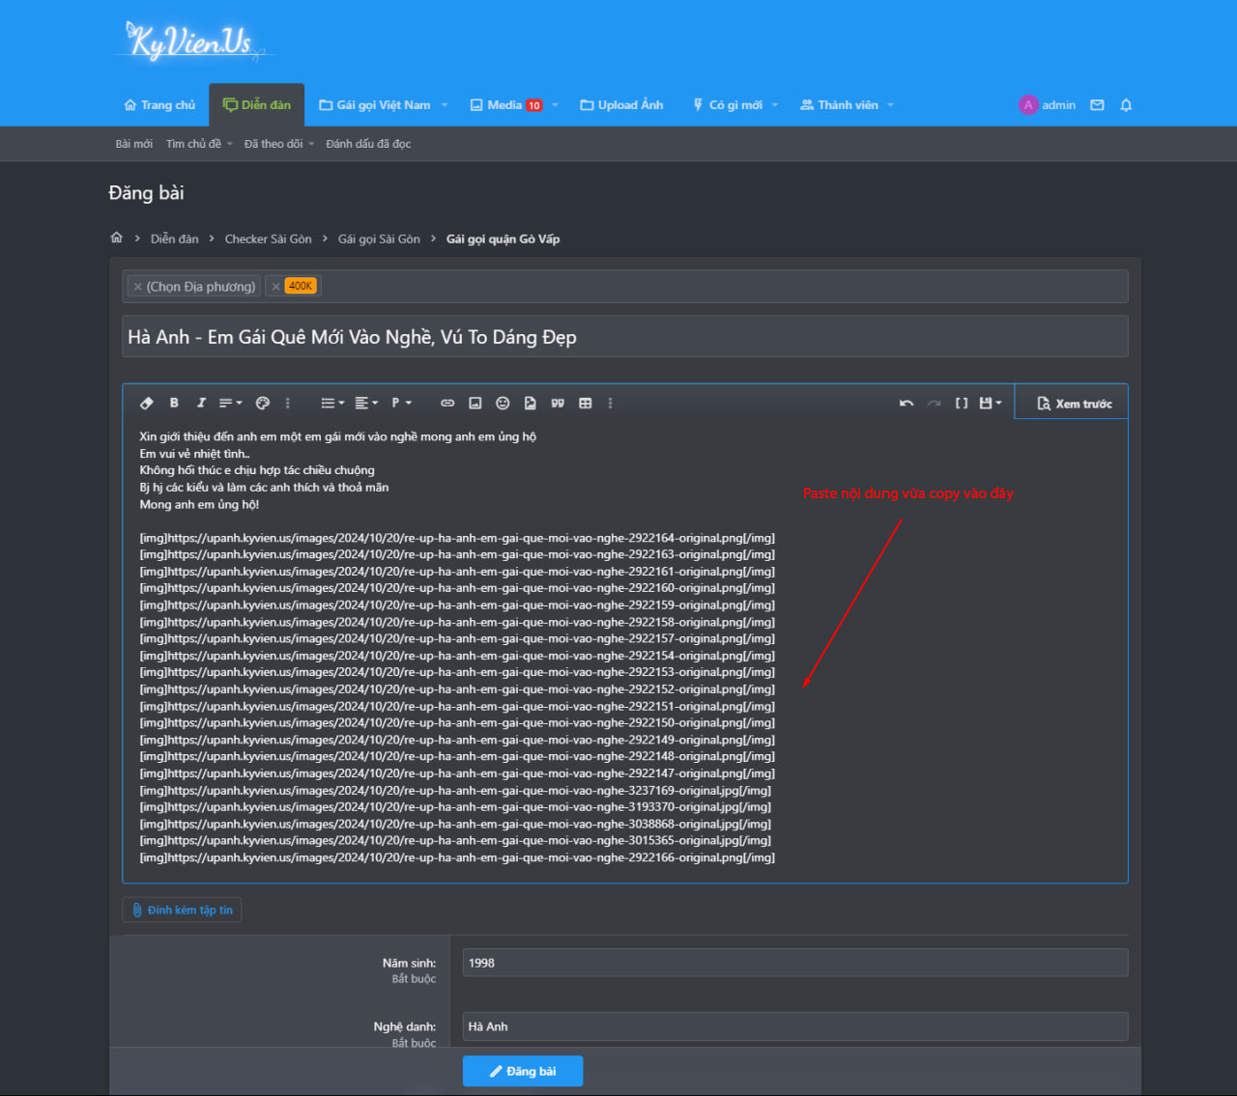
Task: Open Đã theo dõi dropdown link
Action: pos(279,143)
